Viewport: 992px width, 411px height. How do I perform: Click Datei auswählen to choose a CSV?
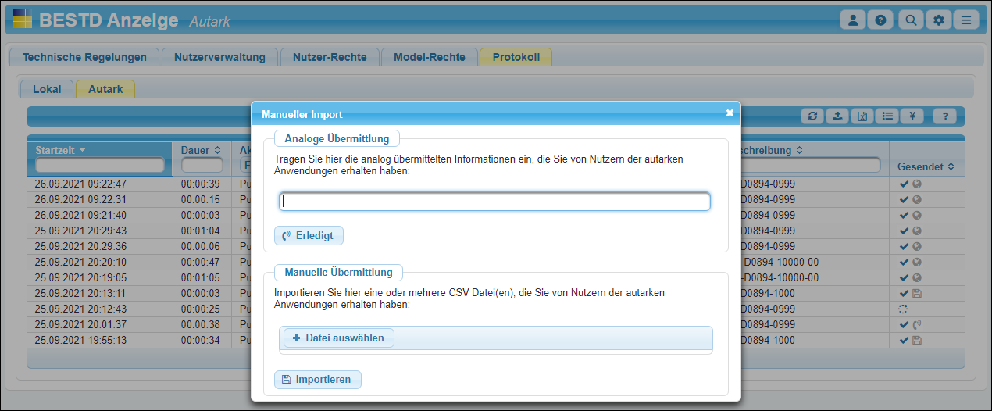[338, 338]
